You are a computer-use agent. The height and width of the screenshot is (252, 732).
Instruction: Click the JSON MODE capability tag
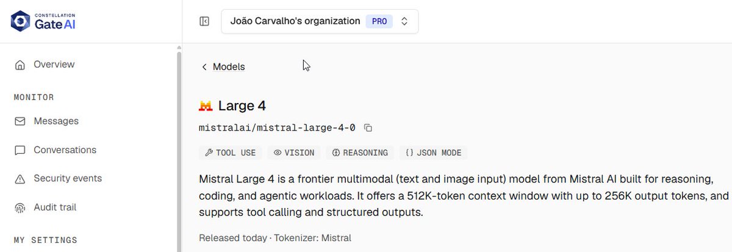coord(433,153)
